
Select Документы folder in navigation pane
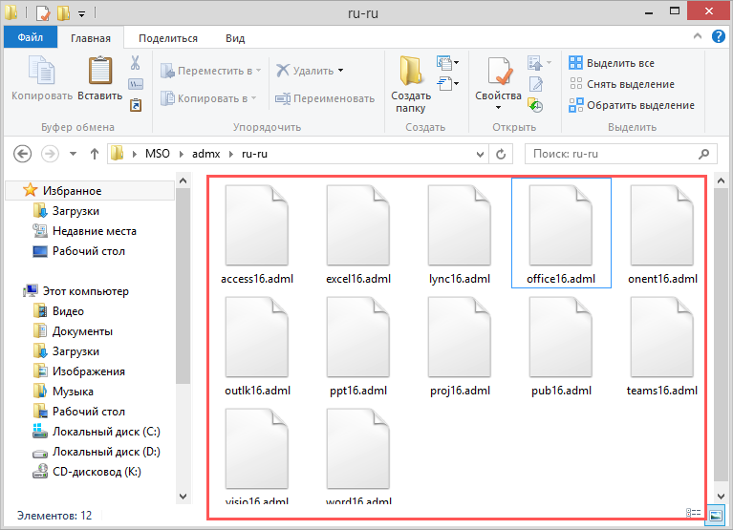(x=73, y=331)
